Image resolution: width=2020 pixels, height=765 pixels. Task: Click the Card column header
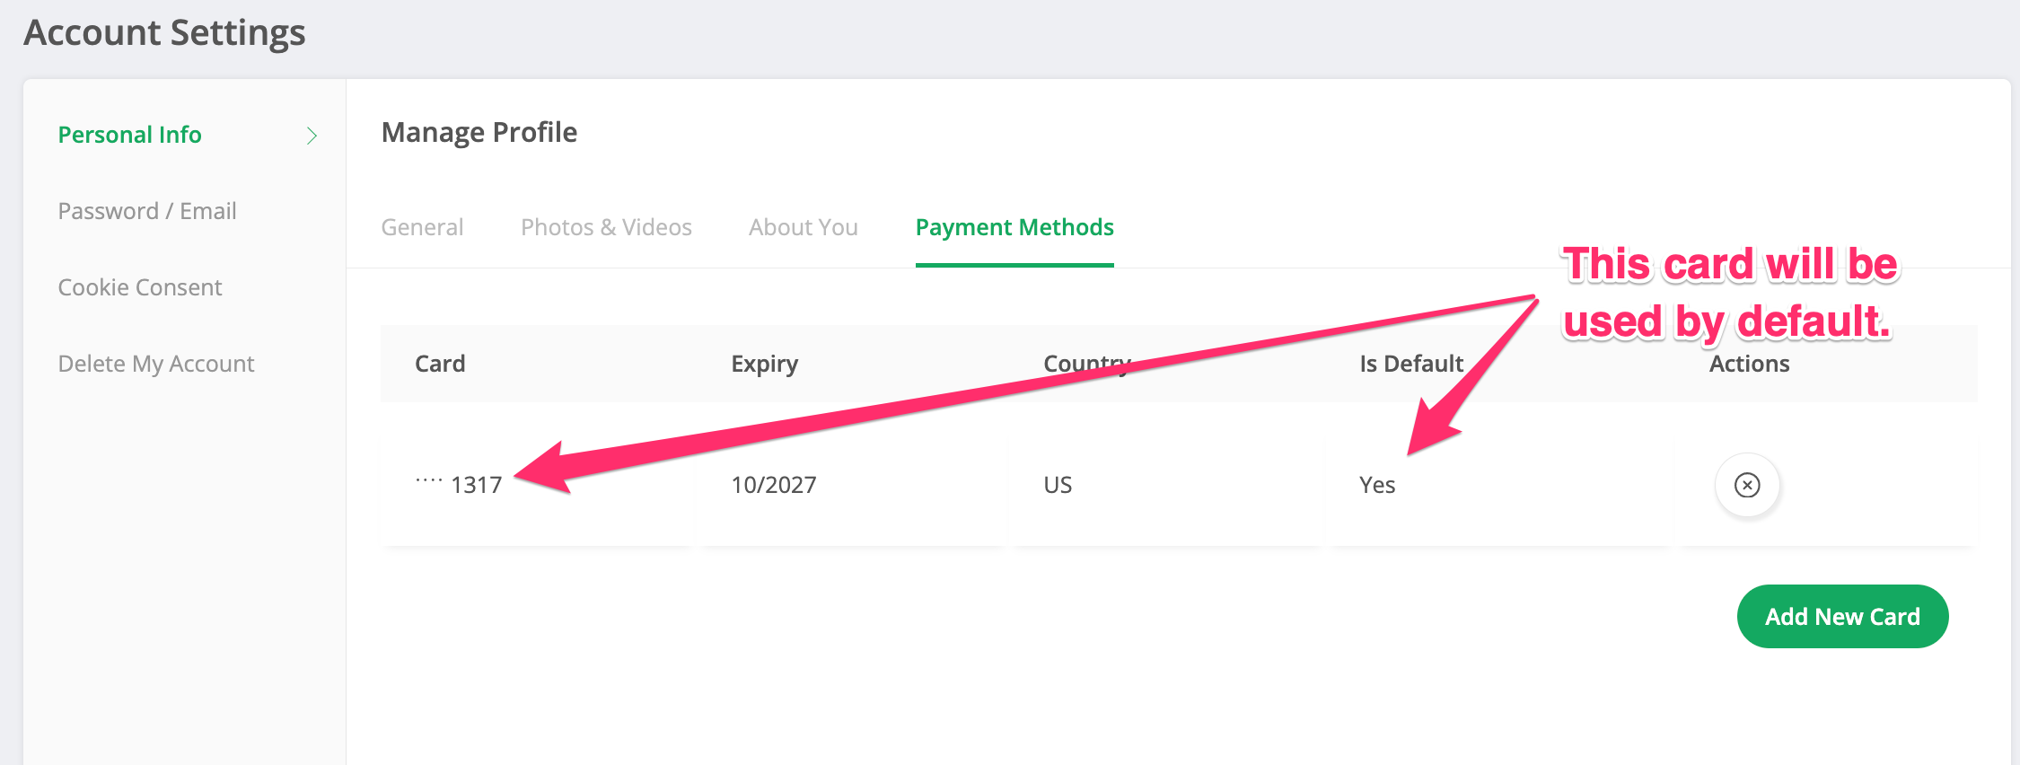(x=440, y=364)
